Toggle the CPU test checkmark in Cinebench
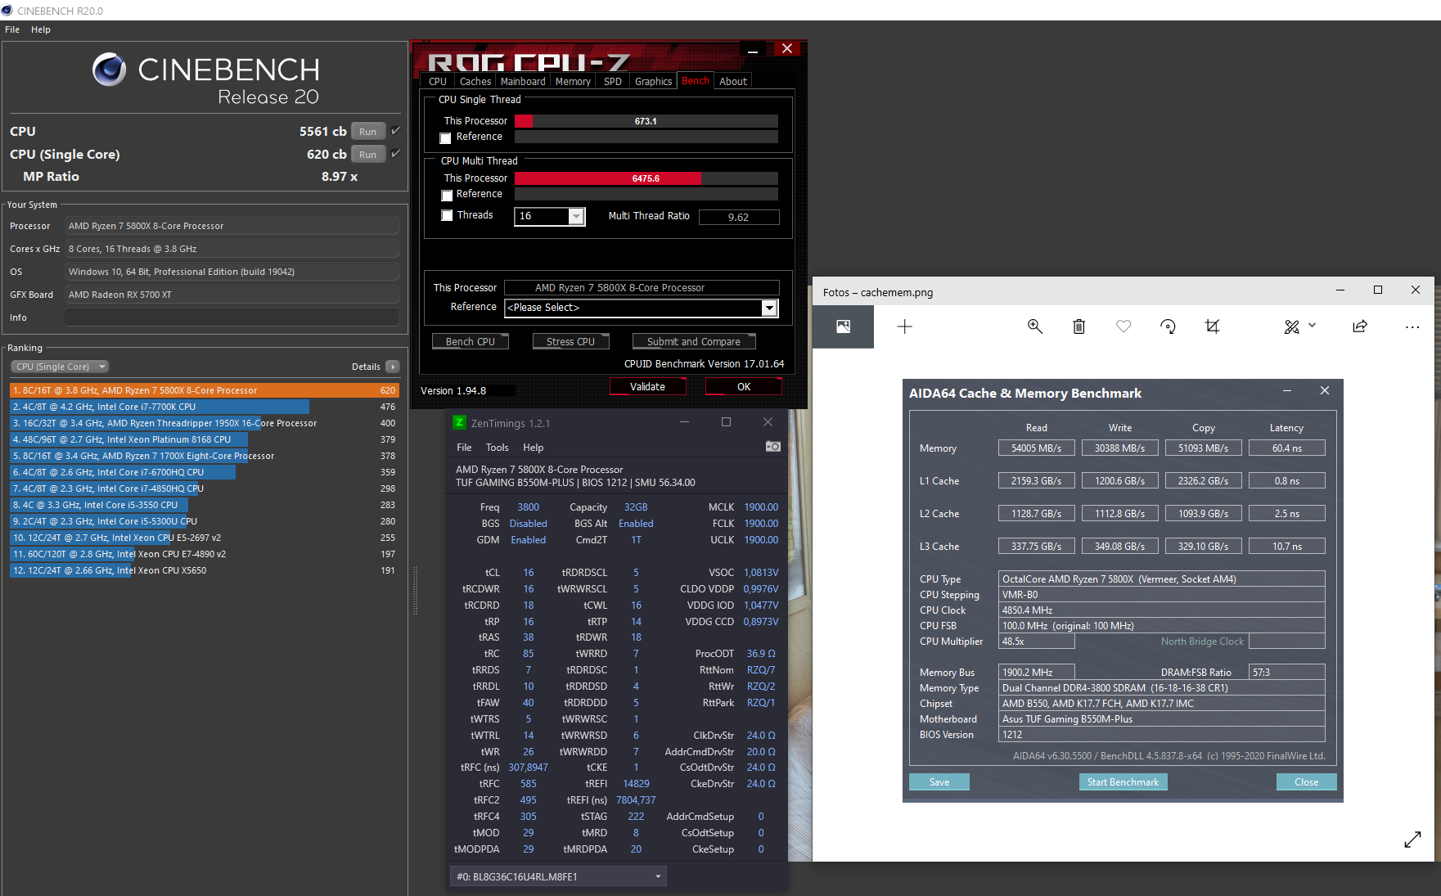The image size is (1441, 896). [395, 131]
